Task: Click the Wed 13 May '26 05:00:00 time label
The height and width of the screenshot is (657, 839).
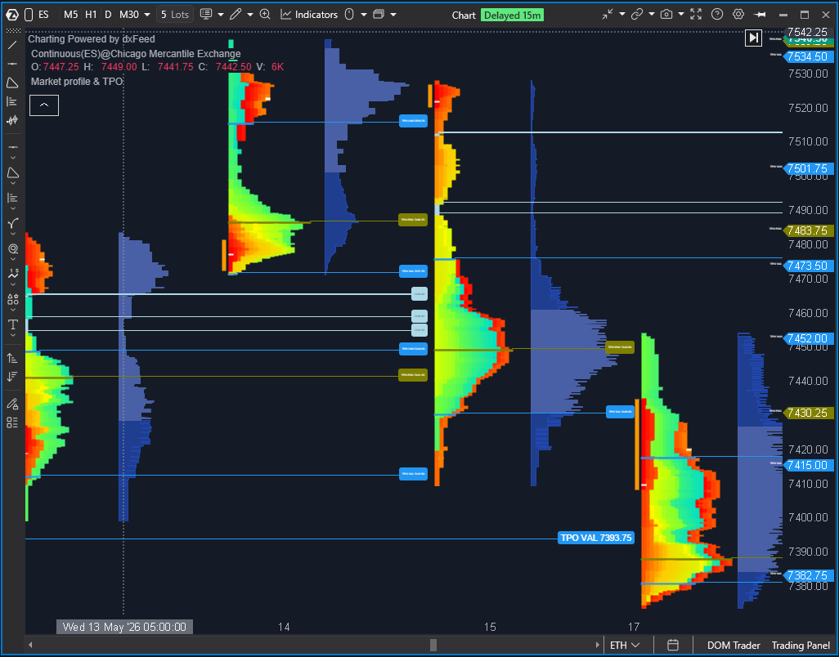Action: [x=124, y=627]
